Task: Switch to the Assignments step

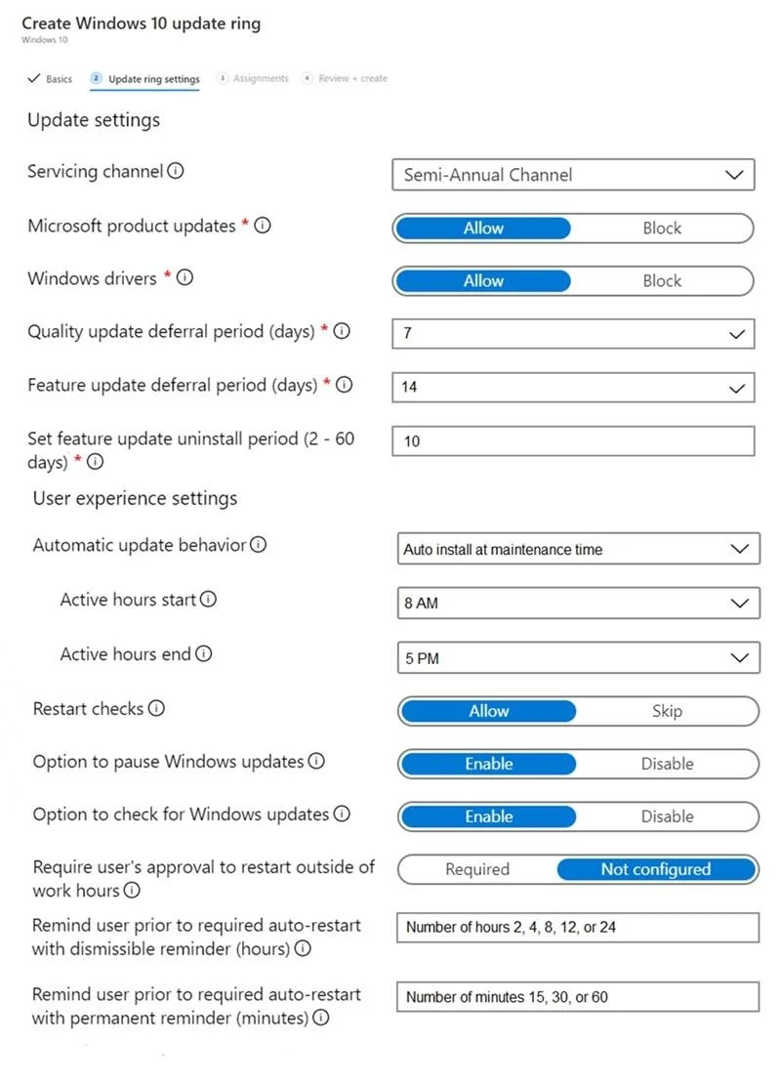Action: click(x=253, y=78)
